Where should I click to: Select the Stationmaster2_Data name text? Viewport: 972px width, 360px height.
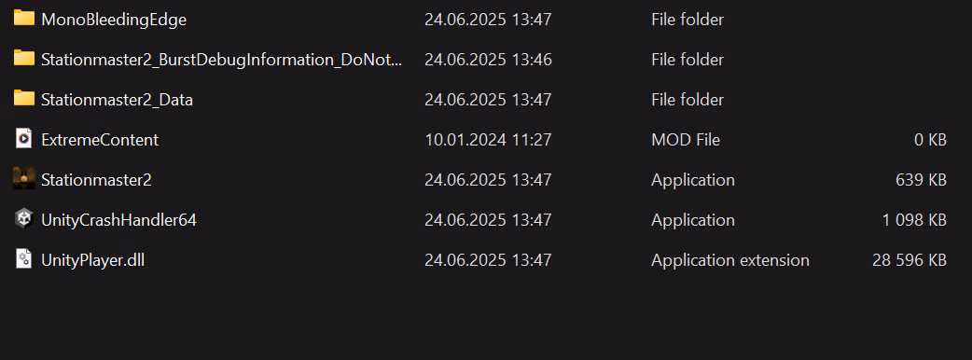pyautogui.click(x=118, y=100)
